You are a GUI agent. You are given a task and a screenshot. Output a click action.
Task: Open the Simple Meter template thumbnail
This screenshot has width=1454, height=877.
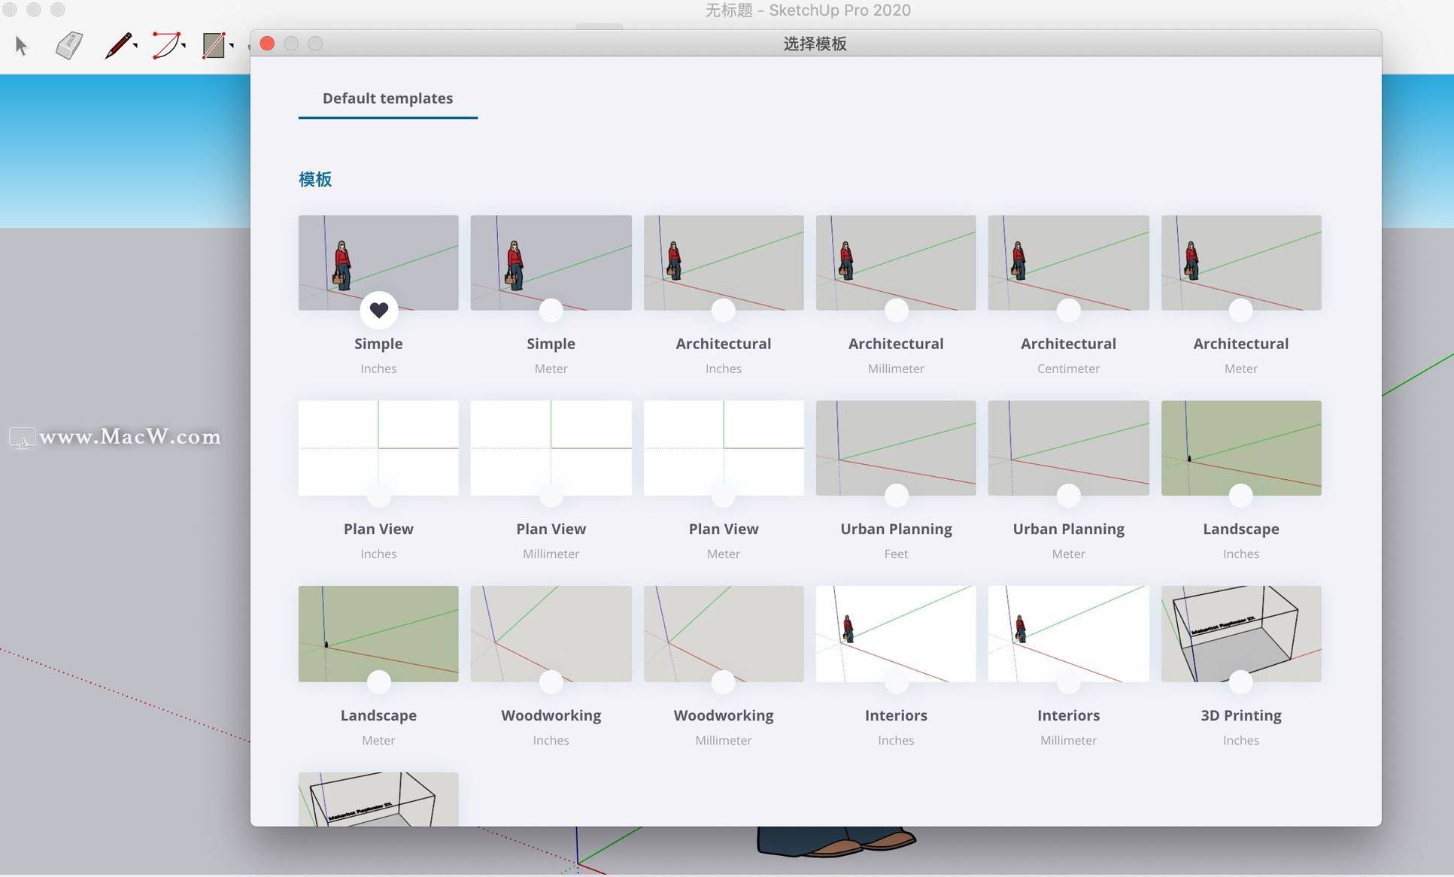[x=551, y=262]
